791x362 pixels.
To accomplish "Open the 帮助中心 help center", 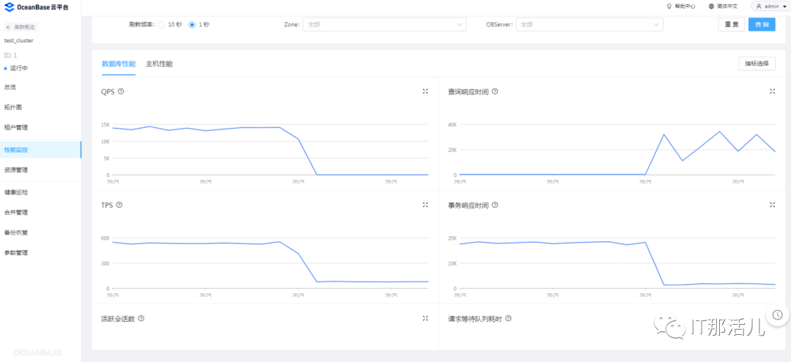I will click(681, 6).
